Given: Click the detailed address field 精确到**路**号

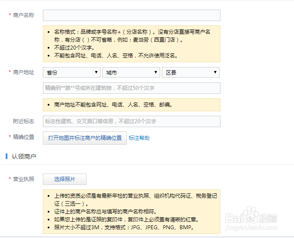Looking at the screenshot, I should [x=131, y=88].
